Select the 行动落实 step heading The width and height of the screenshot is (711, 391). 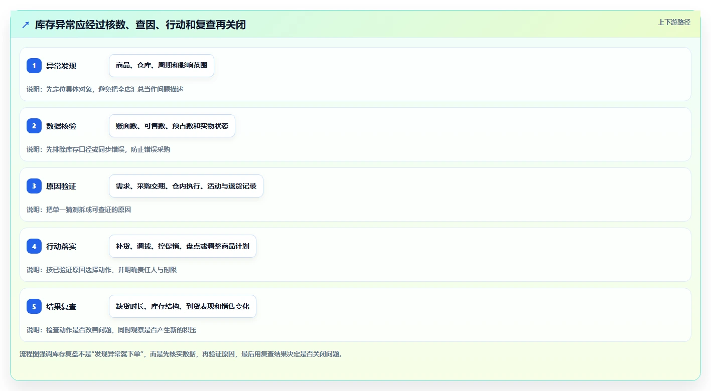tap(61, 246)
